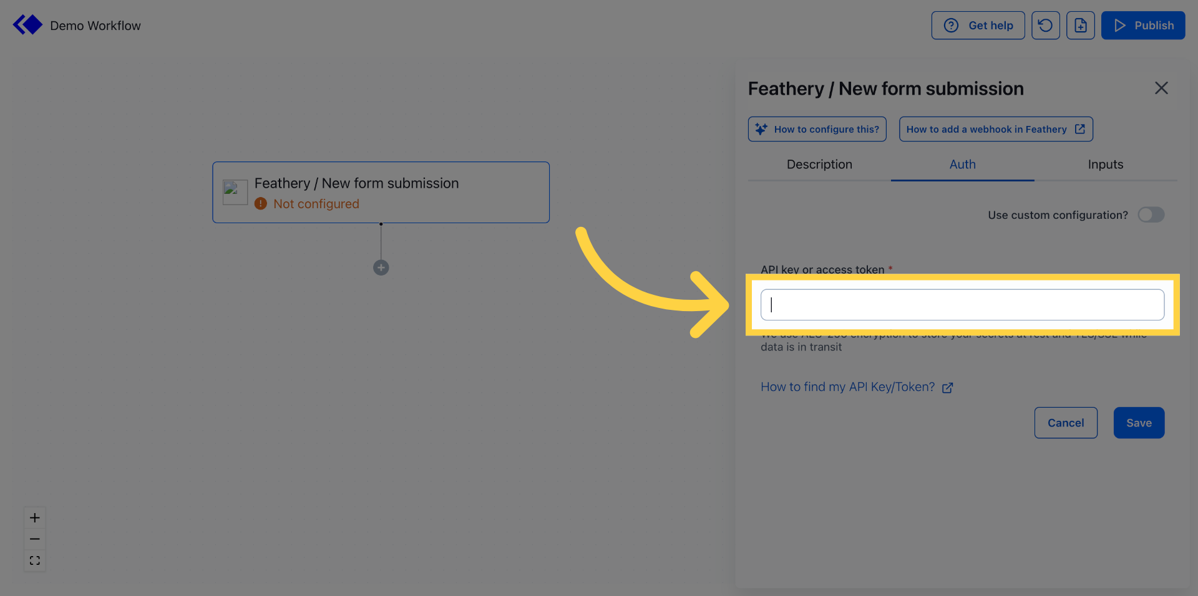The width and height of the screenshot is (1198, 596).
Task: Click the external link icon on the webhook button
Action: coord(1080,129)
